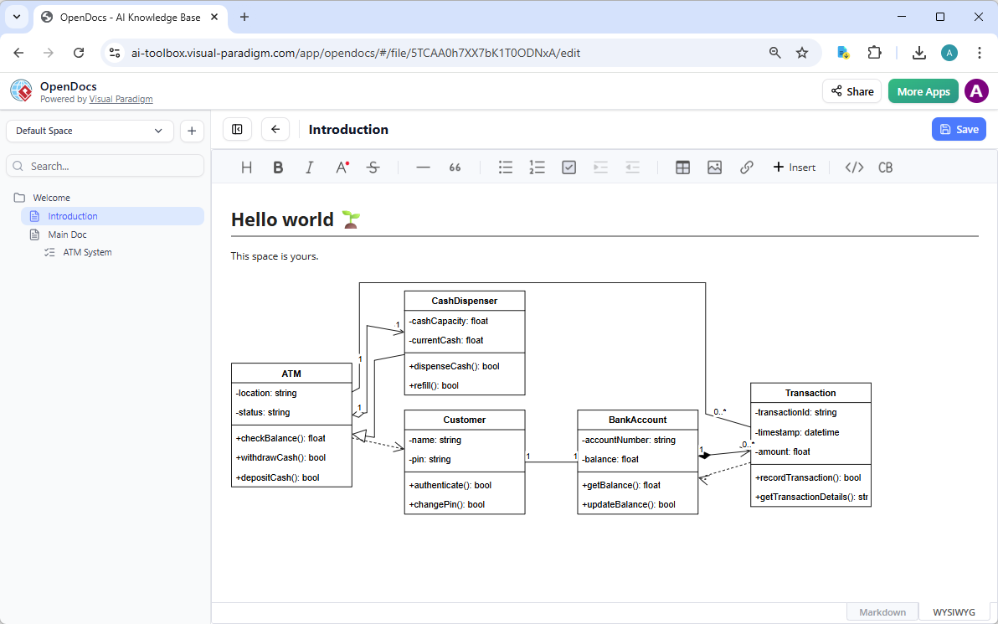Toggle bold formatting

(277, 167)
